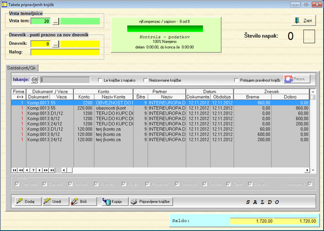Toggle the Izravnanost checkbox at far right
Viewport: 324px width, 231px height.
click(309, 184)
